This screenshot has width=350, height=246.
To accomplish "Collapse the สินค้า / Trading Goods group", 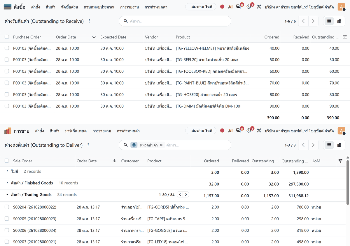I will tap(7, 195).
